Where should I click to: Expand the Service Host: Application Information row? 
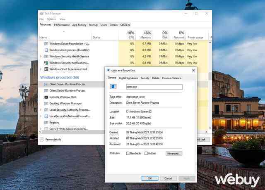click(41, 129)
